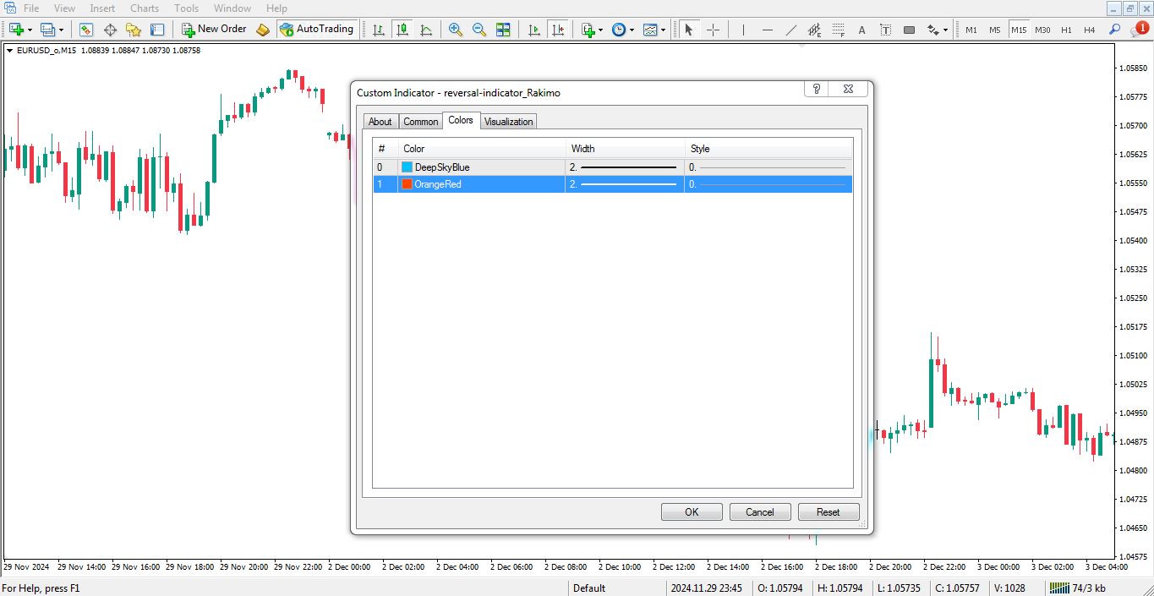Click the DeepSkyBlue color swatch
This screenshot has width=1154, height=596.
tap(407, 167)
